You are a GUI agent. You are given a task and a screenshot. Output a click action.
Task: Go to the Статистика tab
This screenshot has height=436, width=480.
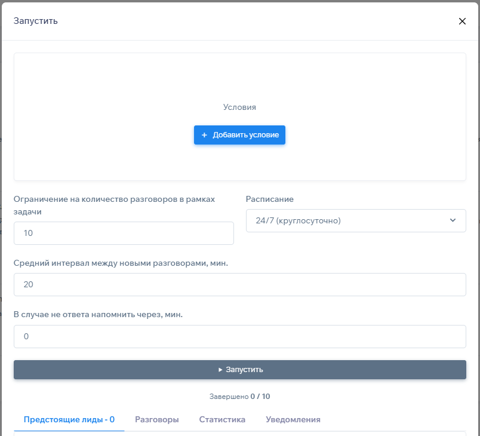click(x=222, y=419)
